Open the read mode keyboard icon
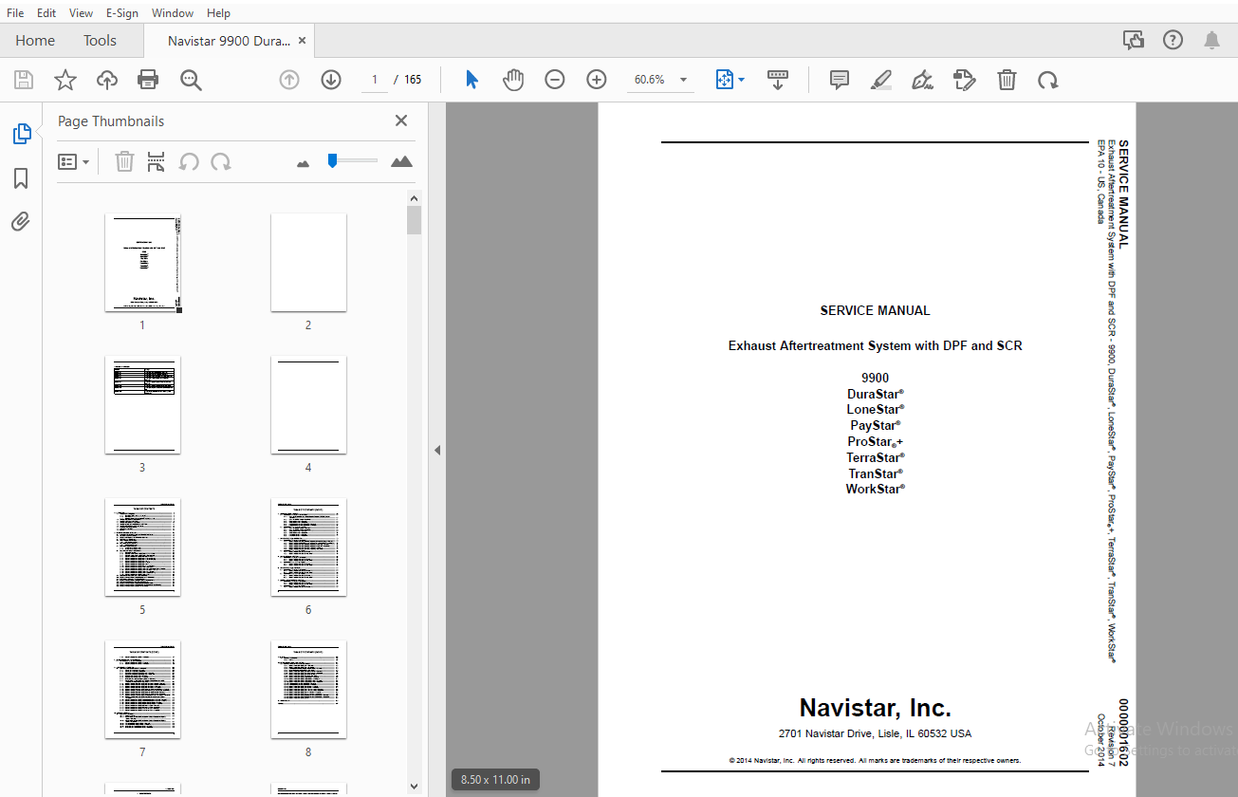Screen dimensions: 1238x797 [777, 80]
